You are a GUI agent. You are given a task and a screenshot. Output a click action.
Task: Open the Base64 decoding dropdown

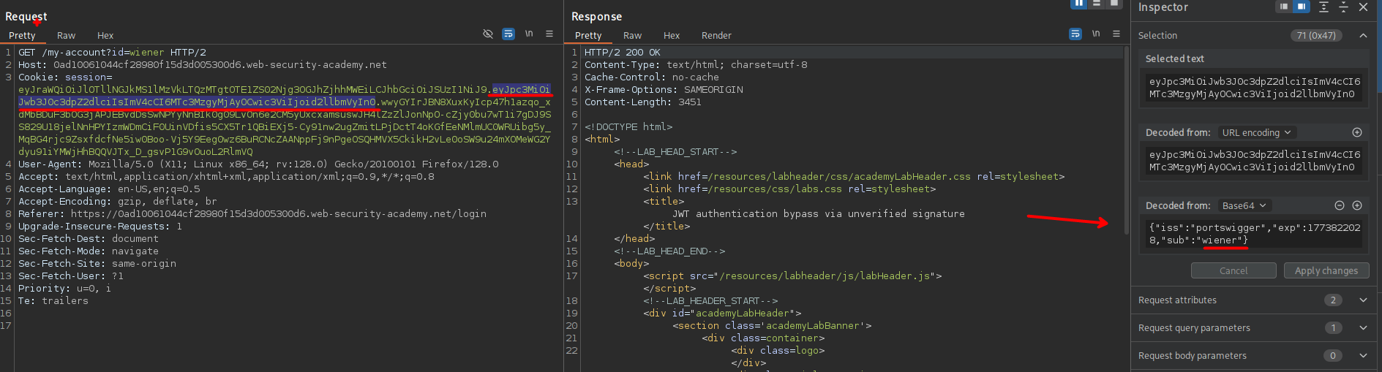point(1244,205)
